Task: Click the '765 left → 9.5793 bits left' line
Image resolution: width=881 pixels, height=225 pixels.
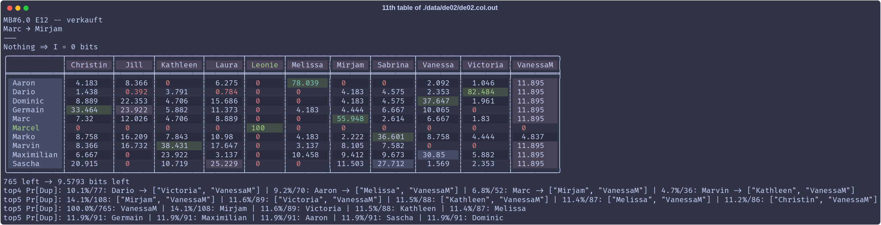Action: tap(66, 182)
